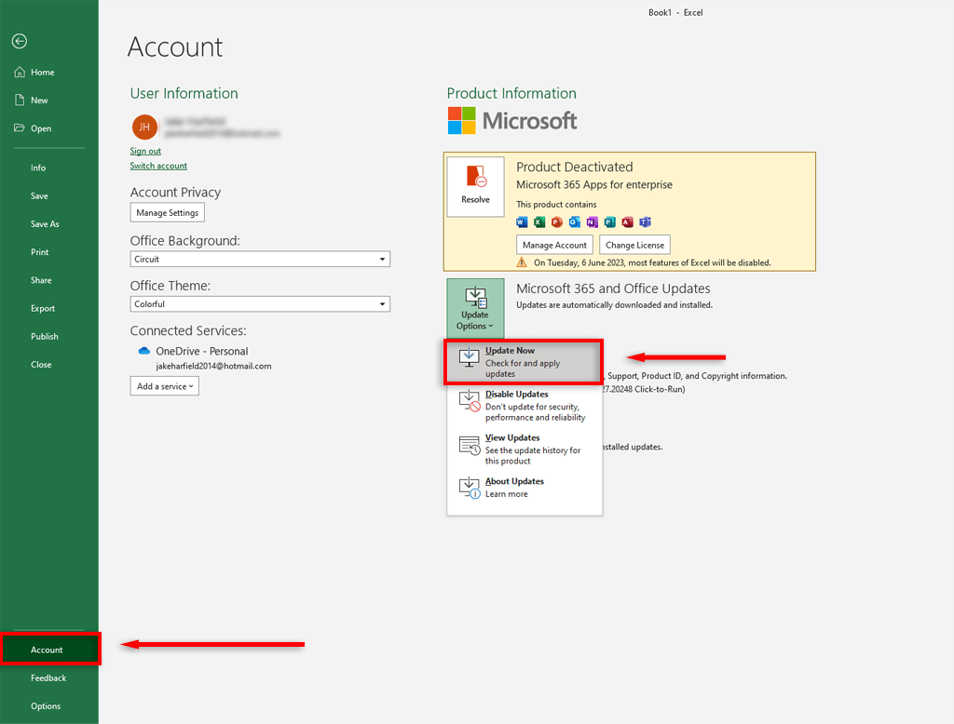Click the Switch account link
The width and height of the screenshot is (954, 724).
coord(158,166)
